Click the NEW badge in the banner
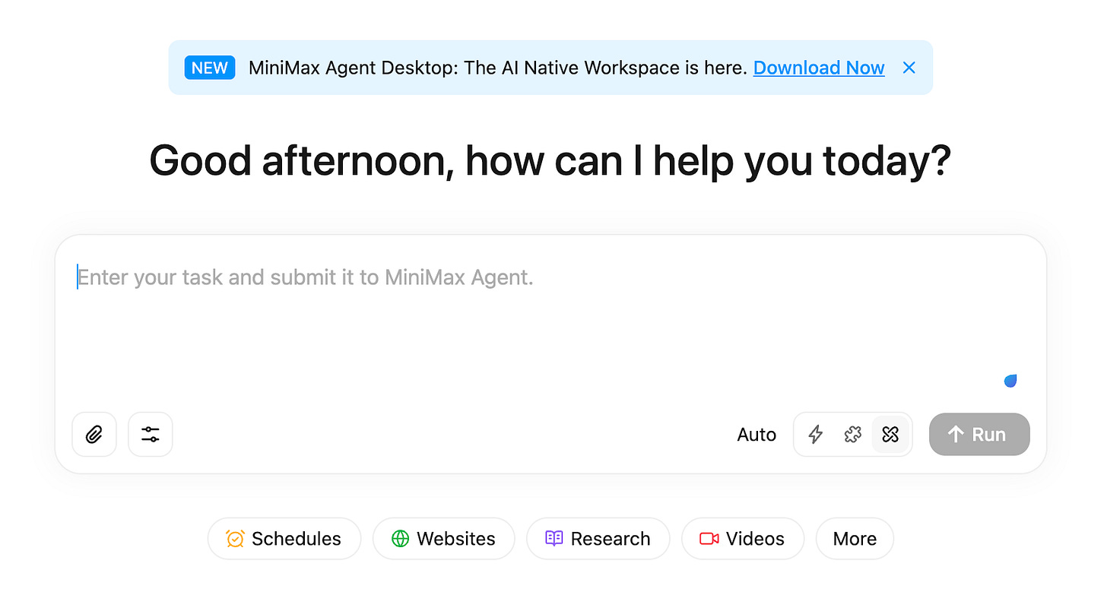The width and height of the screenshot is (1107, 592). 210,68
